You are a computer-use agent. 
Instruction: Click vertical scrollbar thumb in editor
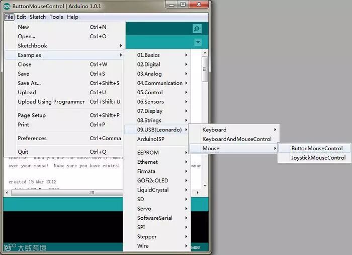[205, 69]
